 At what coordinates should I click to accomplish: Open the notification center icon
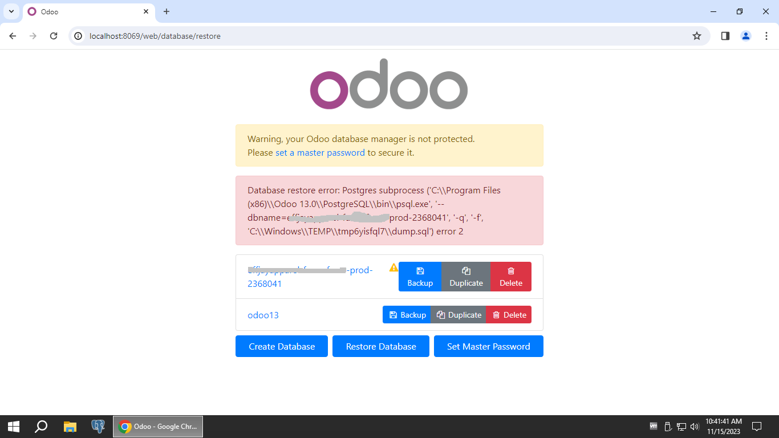tap(757, 426)
